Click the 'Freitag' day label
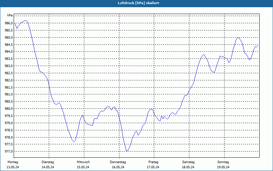Viewport: 273px width, 171px height. [153, 162]
